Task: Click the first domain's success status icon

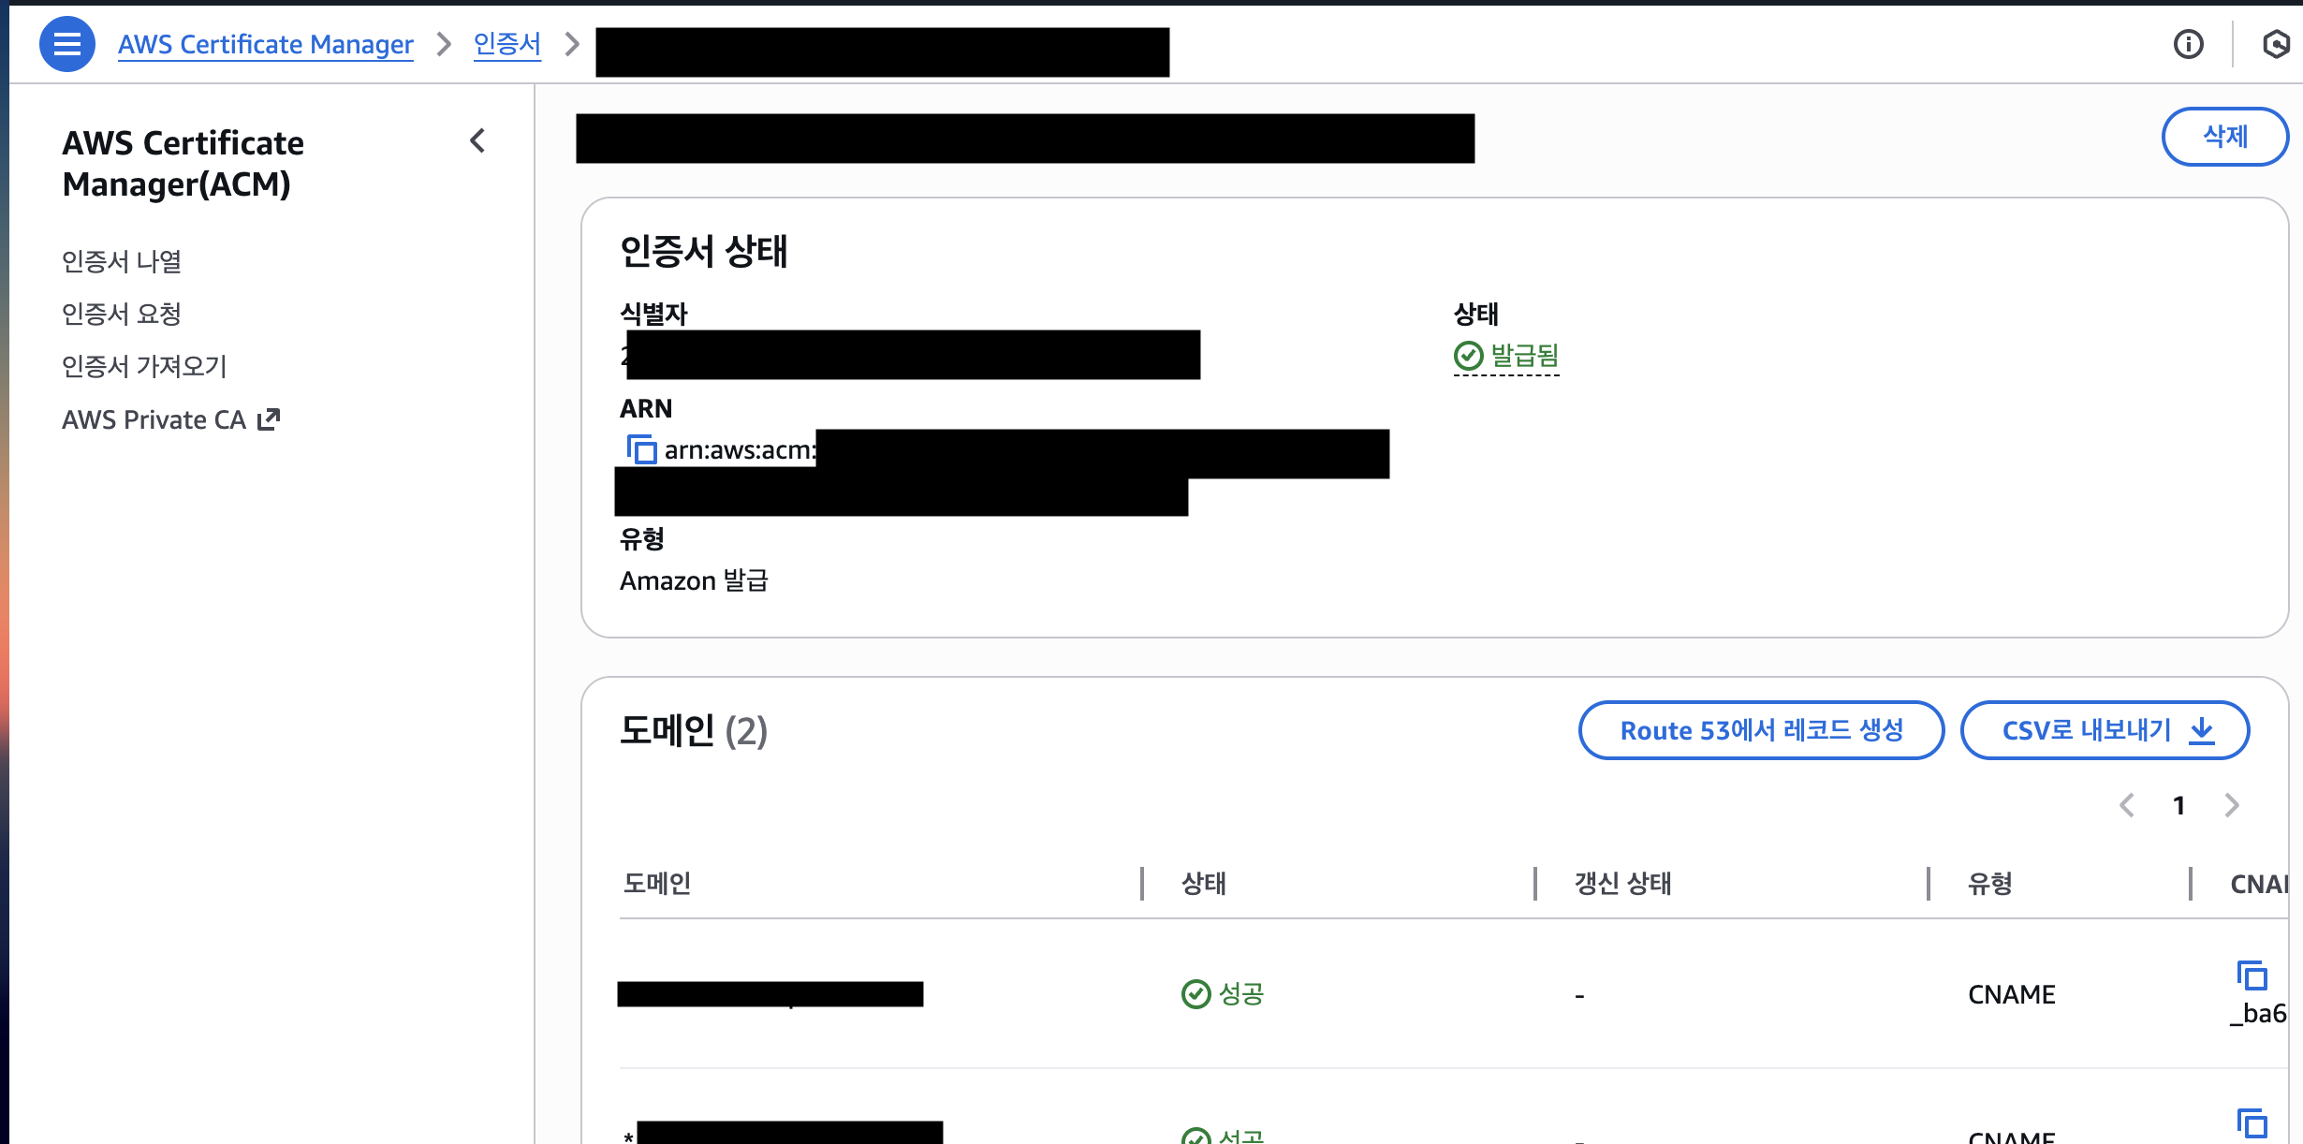Action: pos(1196,993)
